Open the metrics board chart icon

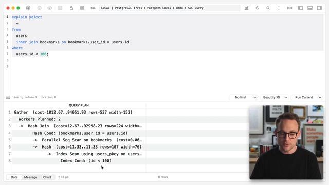pyautogui.click(x=247, y=8)
